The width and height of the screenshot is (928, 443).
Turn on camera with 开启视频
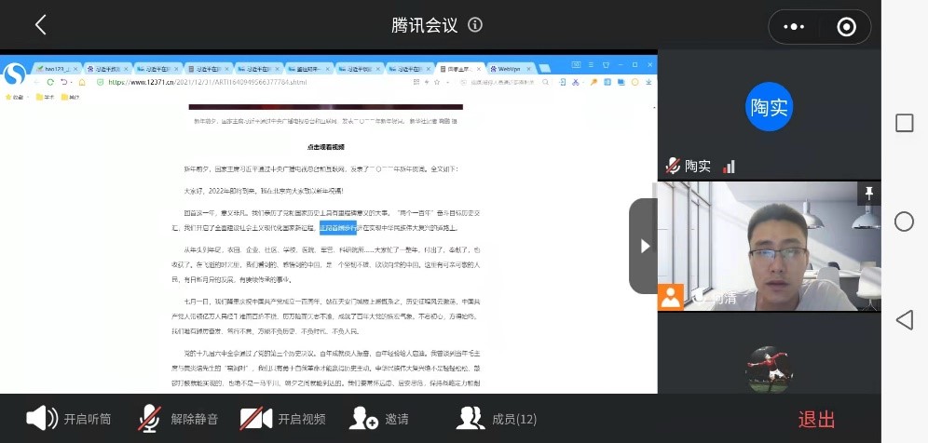[282, 419]
